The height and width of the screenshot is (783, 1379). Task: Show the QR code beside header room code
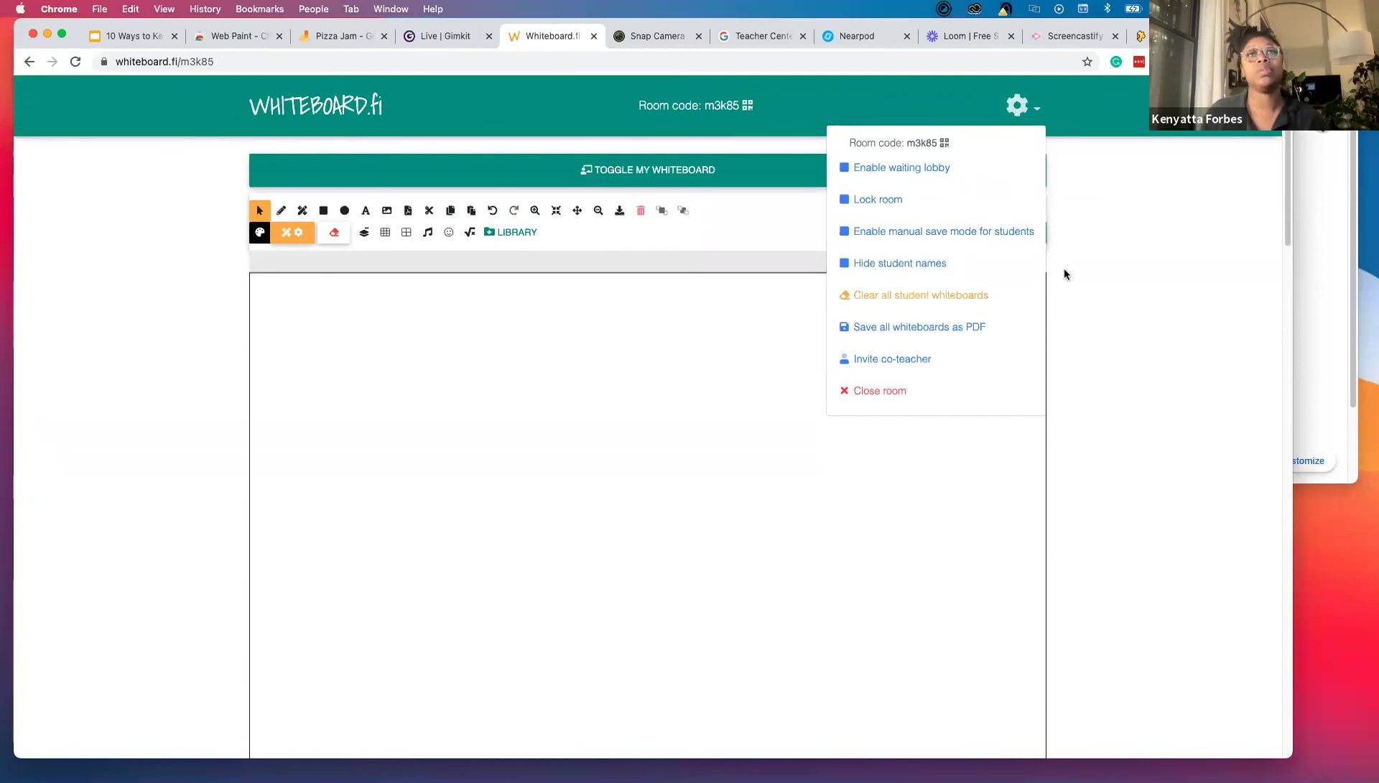click(x=748, y=106)
